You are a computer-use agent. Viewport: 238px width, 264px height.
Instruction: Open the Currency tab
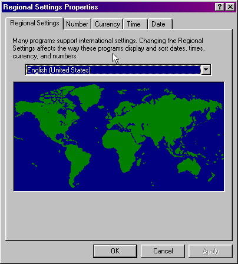click(107, 24)
